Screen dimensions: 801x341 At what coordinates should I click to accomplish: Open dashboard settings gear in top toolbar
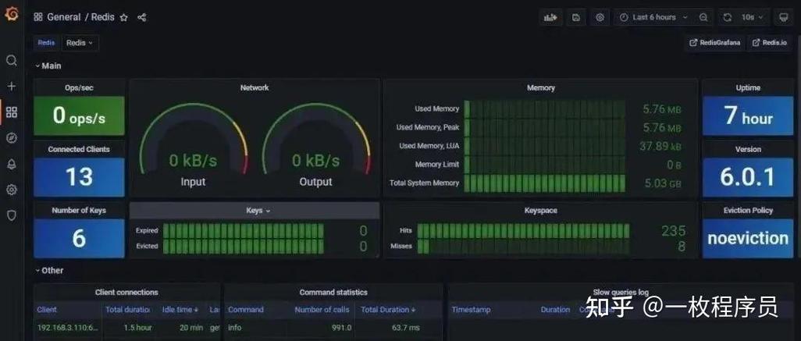[x=600, y=17]
